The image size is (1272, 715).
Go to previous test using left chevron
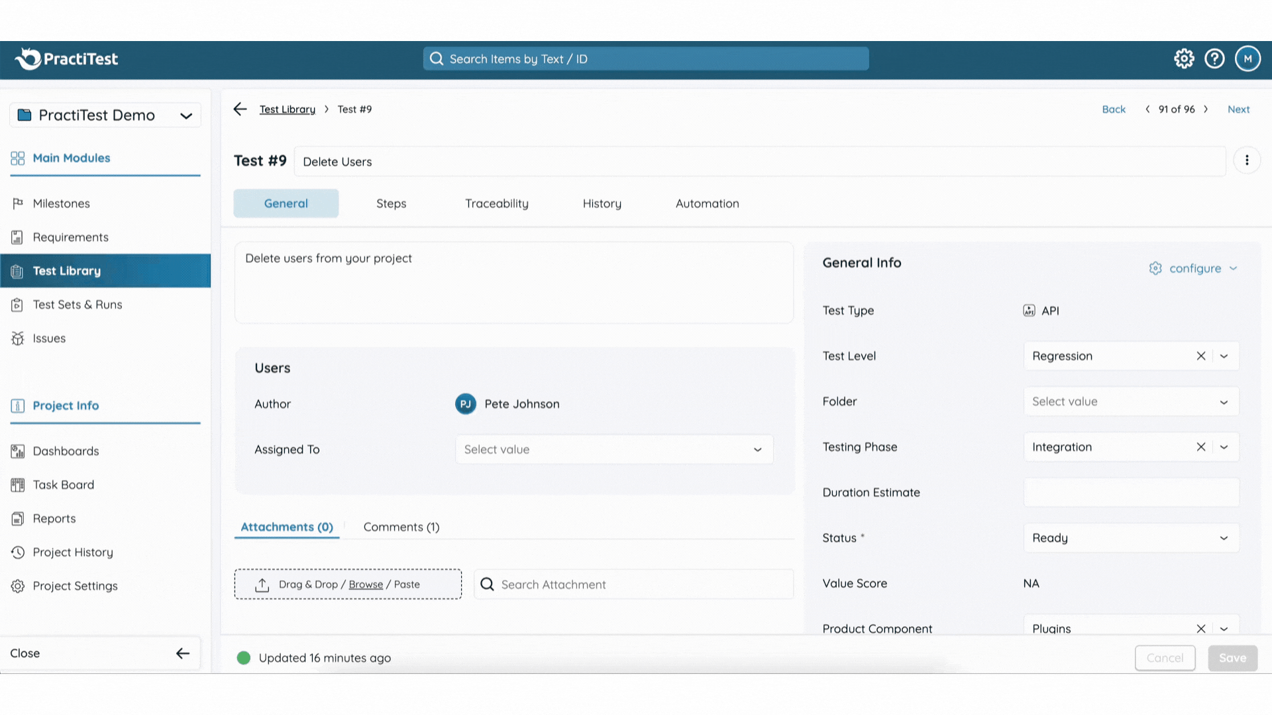pos(1147,109)
